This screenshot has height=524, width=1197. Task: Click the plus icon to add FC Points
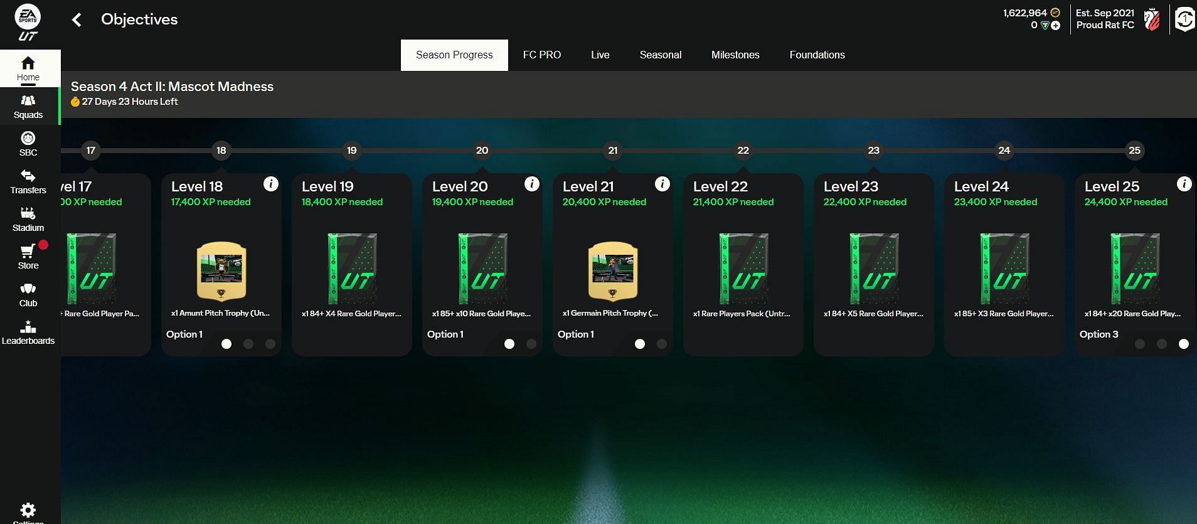[1056, 26]
